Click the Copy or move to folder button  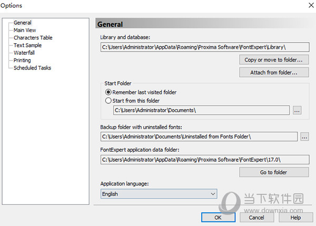(274, 60)
